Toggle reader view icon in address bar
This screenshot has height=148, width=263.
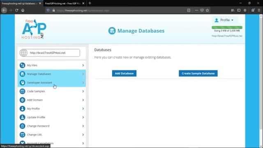click(x=189, y=10)
